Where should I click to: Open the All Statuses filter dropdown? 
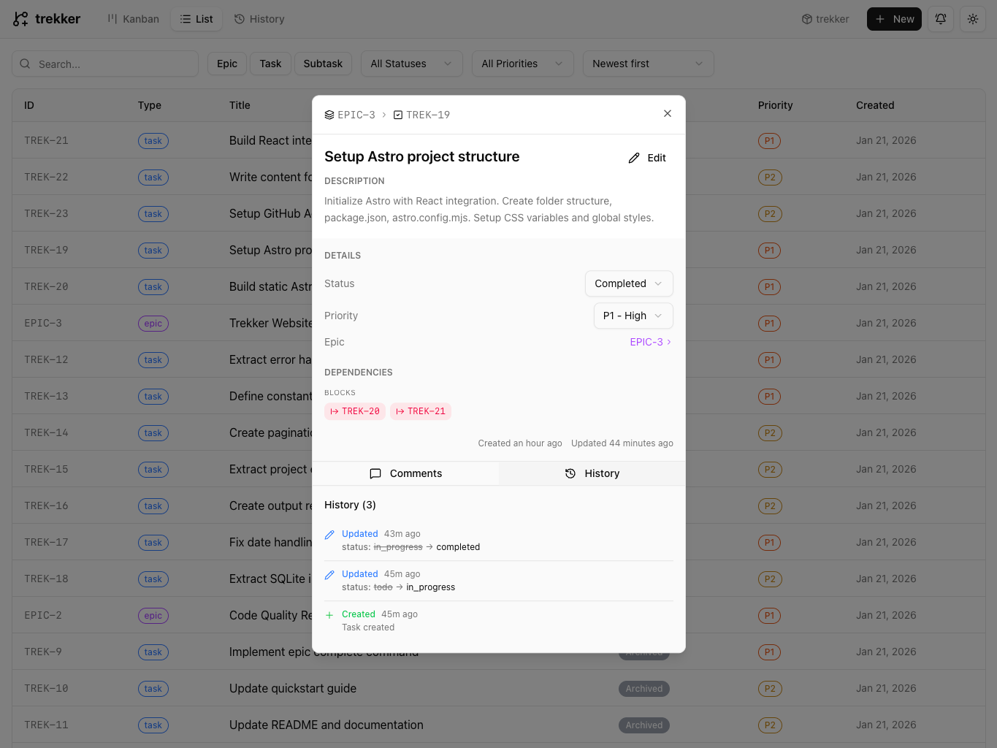pos(411,64)
